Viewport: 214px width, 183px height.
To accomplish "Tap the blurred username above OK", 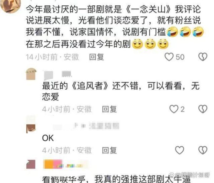I will [86, 126].
